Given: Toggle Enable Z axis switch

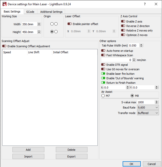Looking at the screenshot, I should [x=123, y=21].
